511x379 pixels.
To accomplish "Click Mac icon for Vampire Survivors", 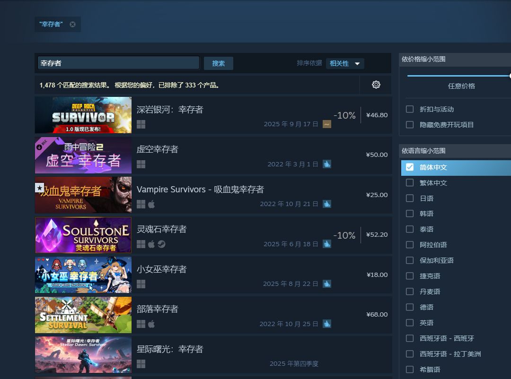I will coord(151,204).
